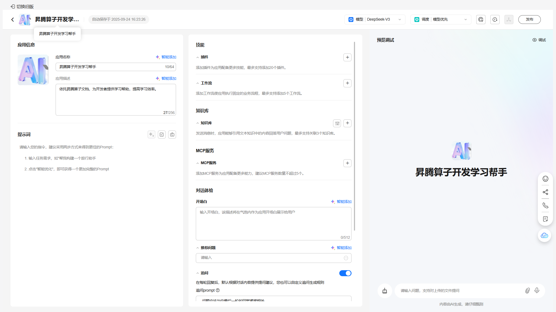The height and width of the screenshot is (312, 556).
Task: Click the share icon in floating sidebar
Action: pyautogui.click(x=545, y=192)
